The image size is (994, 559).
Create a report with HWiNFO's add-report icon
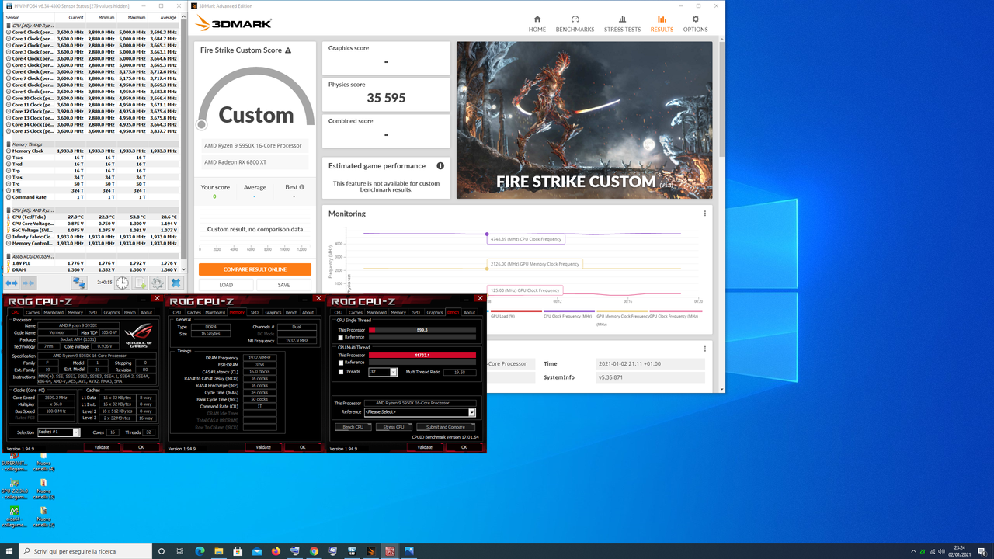pos(141,283)
